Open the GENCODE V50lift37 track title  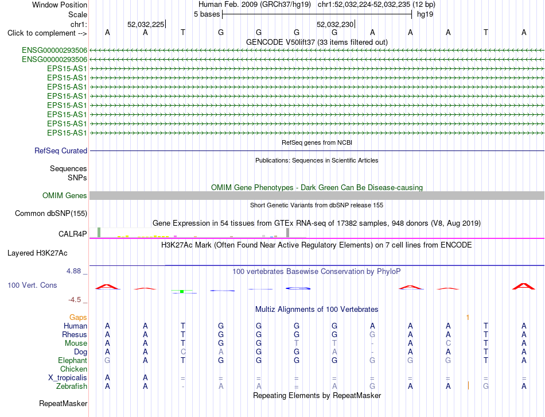[x=317, y=42]
